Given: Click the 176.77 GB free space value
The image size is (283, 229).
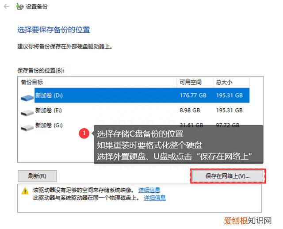Looking at the screenshot, I should [x=193, y=95].
